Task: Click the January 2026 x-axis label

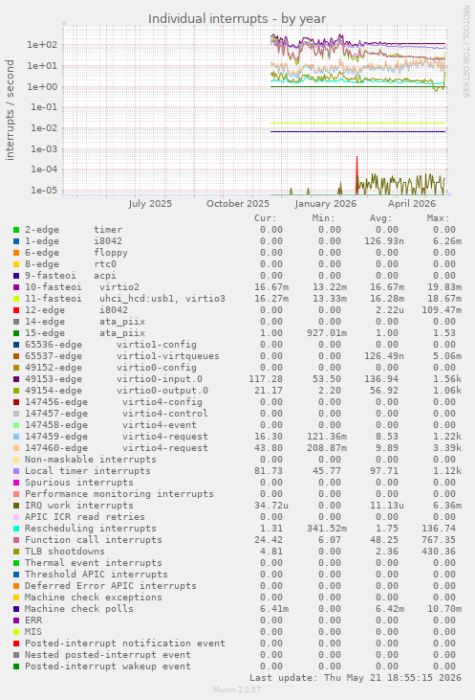Action: click(x=325, y=204)
